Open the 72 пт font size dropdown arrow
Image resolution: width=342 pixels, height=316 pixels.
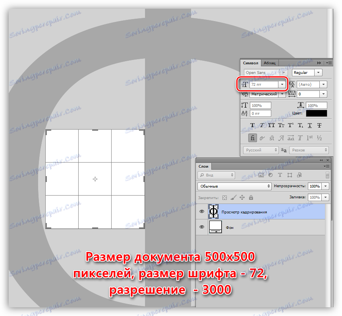(282, 84)
